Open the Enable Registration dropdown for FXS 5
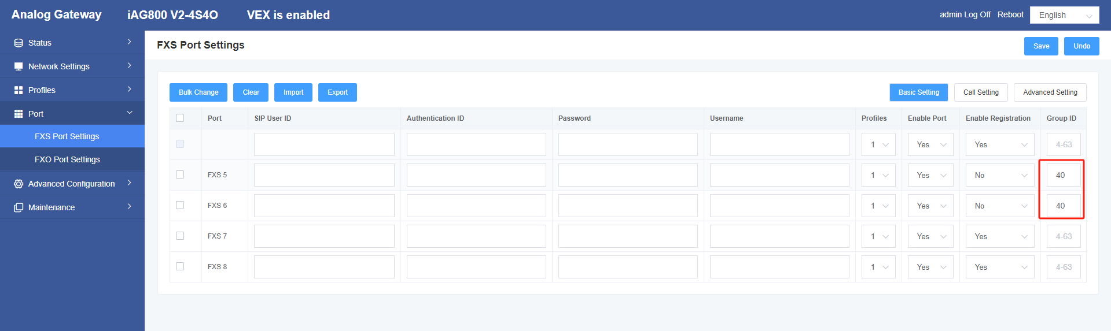 pyautogui.click(x=1000, y=175)
